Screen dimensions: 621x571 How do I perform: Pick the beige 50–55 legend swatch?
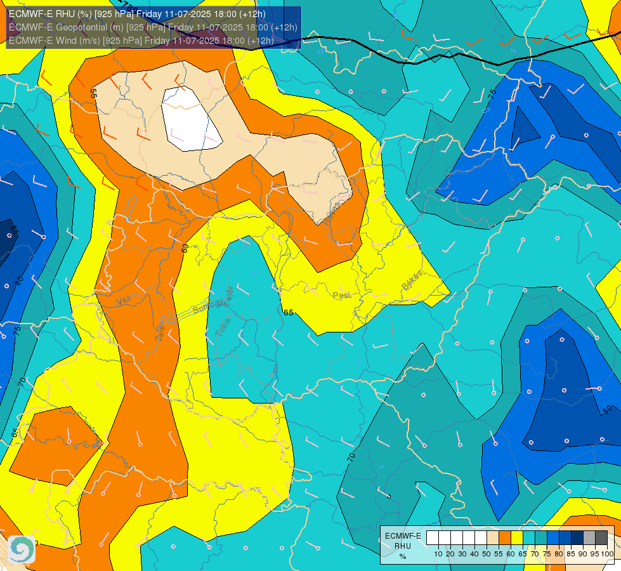coord(492,538)
